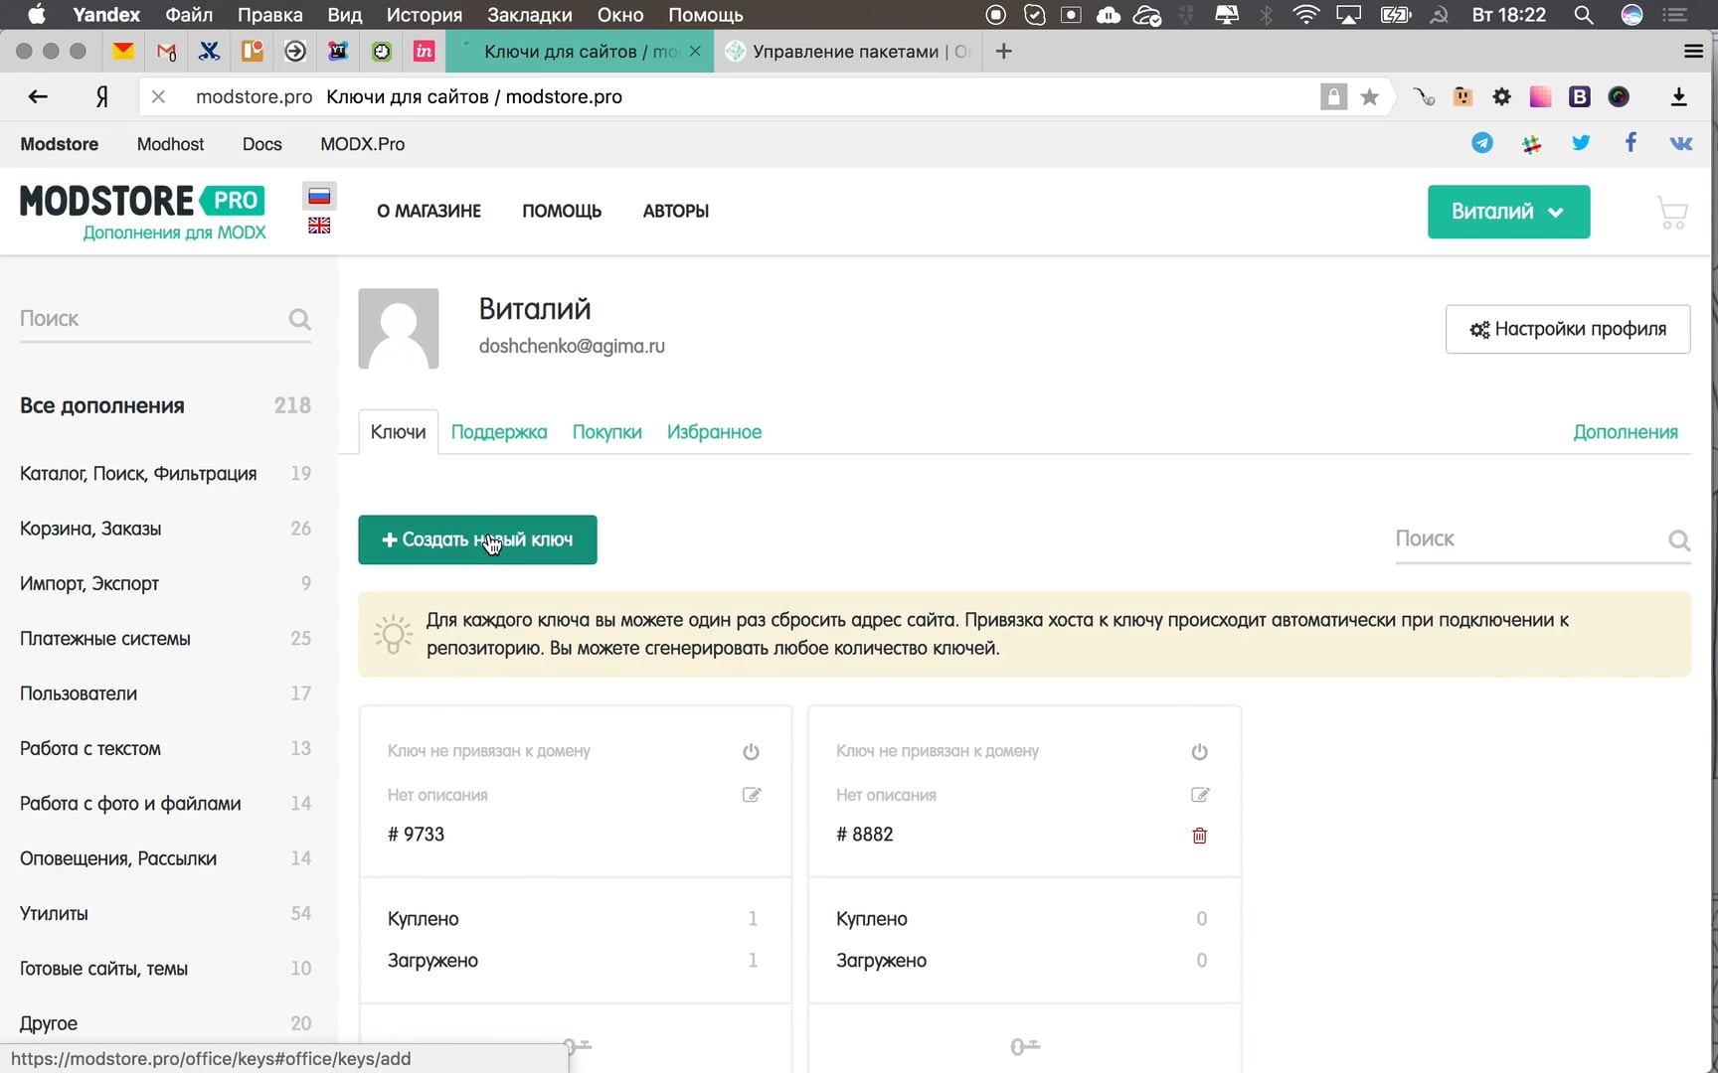This screenshot has width=1718, height=1073.
Task: Toggle power icon for key #9733
Action: (751, 751)
